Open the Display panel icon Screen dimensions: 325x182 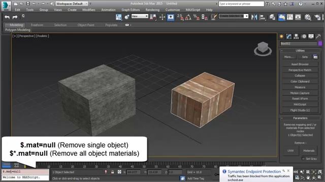coord(311,36)
